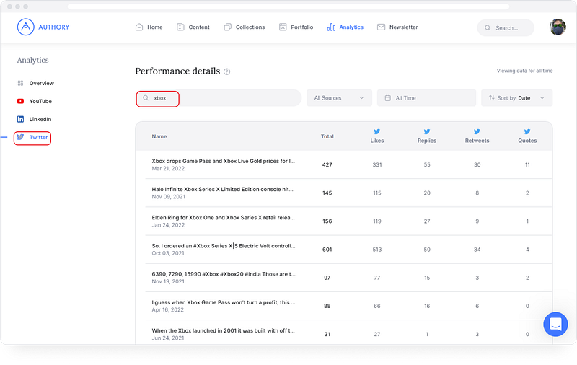
Task: Click the Analytics bar chart icon
Action: tap(331, 27)
